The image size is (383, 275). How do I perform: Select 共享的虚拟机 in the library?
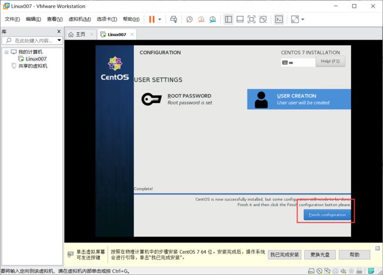(33, 66)
